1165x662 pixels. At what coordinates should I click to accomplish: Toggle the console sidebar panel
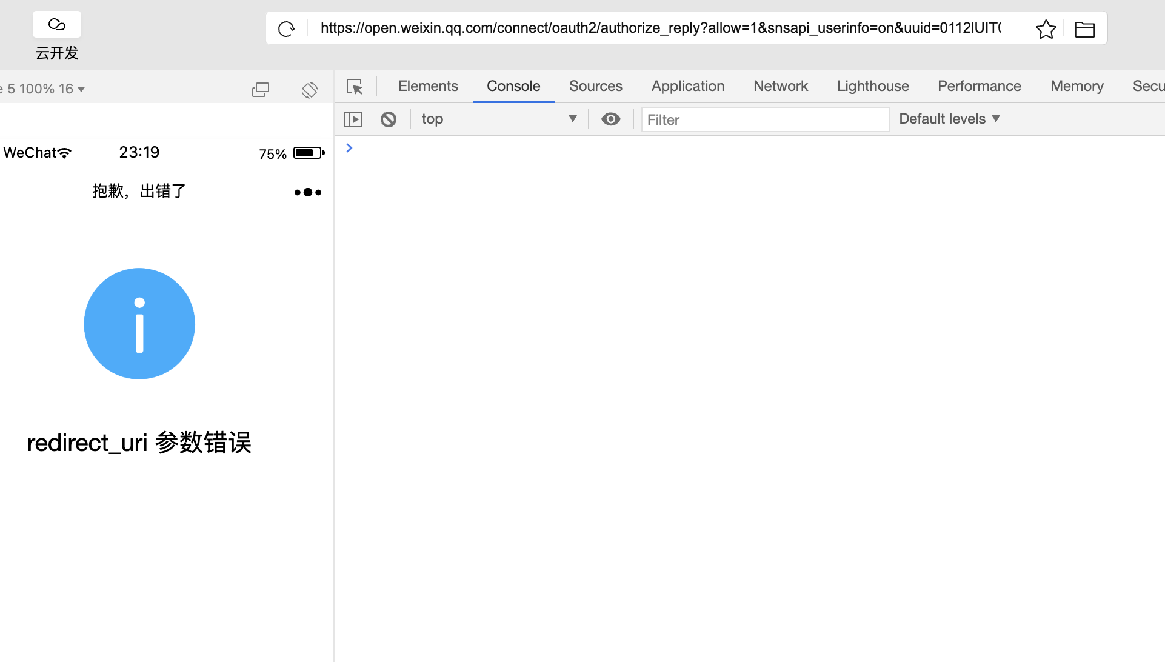[x=353, y=119]
